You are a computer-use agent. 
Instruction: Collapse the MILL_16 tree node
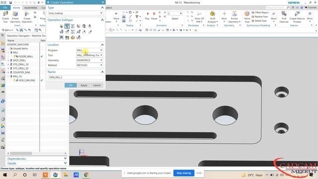click(8, 76)
